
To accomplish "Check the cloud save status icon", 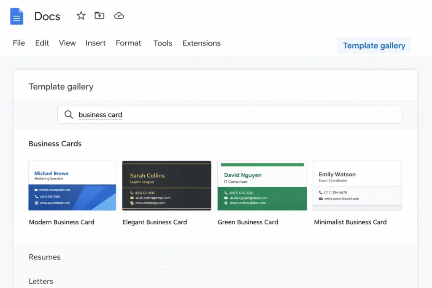I will (x=119, y=15).
